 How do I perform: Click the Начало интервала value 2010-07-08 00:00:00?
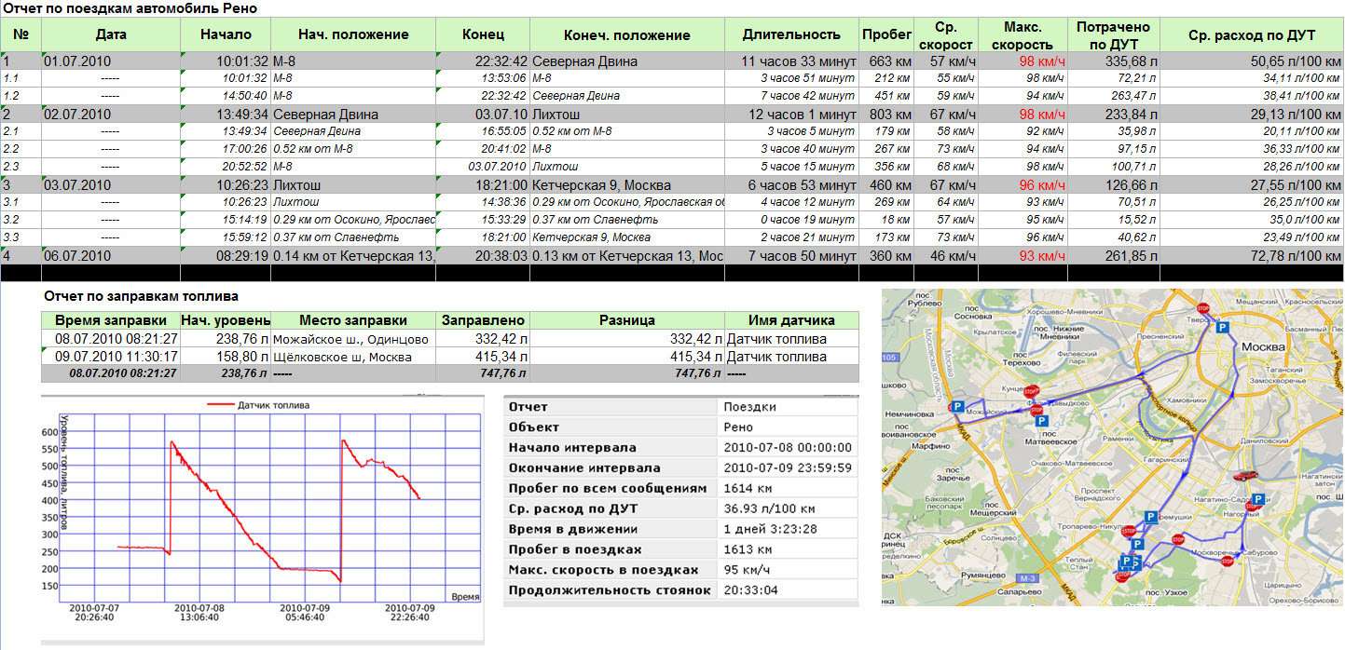(788, 448)
